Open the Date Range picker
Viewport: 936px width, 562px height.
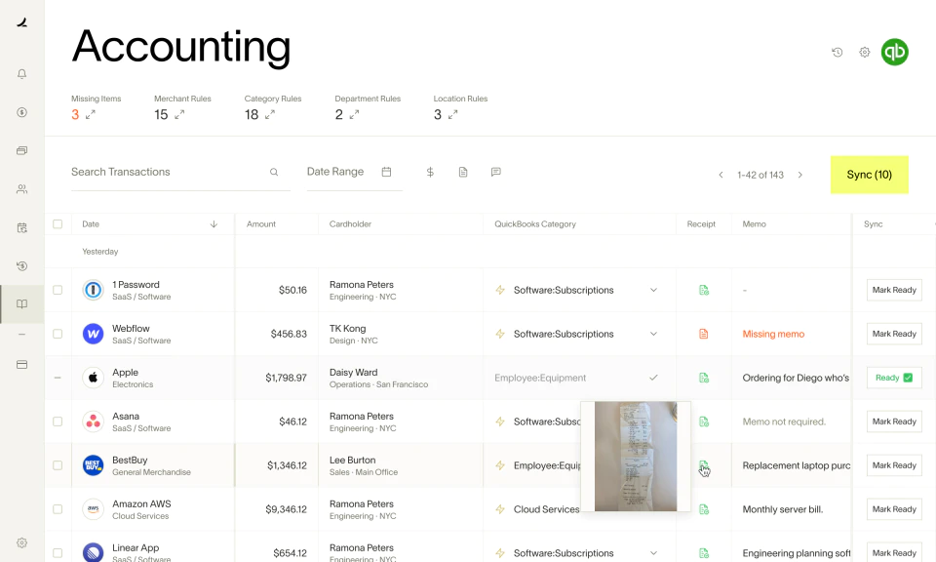pos(346,172)
